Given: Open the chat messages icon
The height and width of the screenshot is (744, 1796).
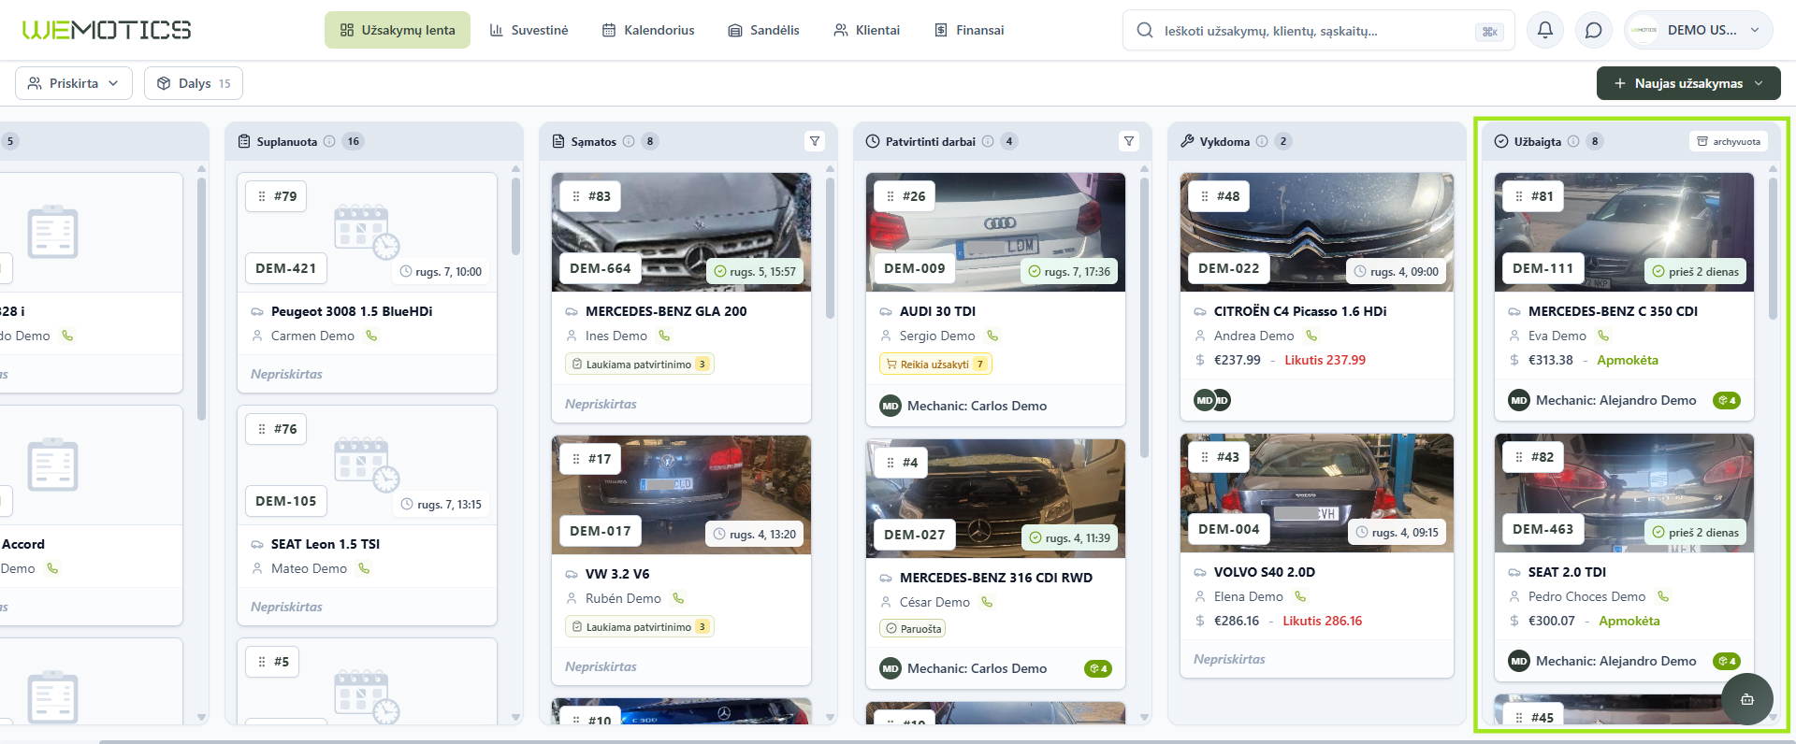Looking at the screenshot, I should click(x=1594, y=30).
